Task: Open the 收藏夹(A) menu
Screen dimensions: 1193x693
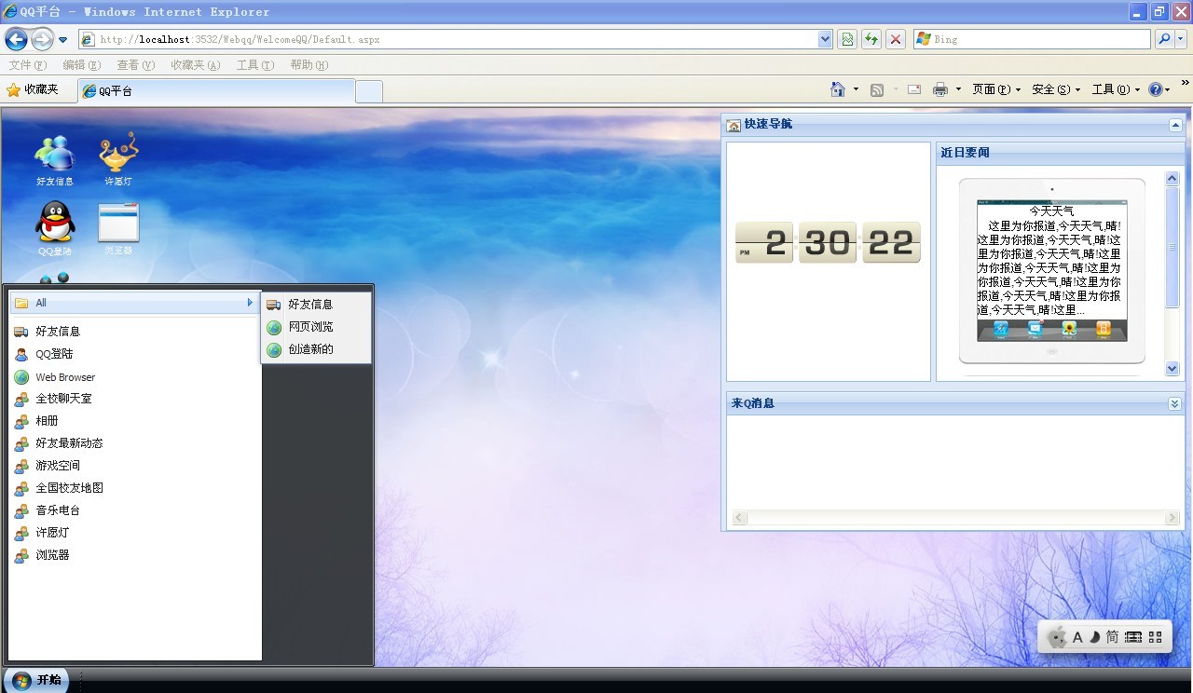Action: (x=196, y=65)
